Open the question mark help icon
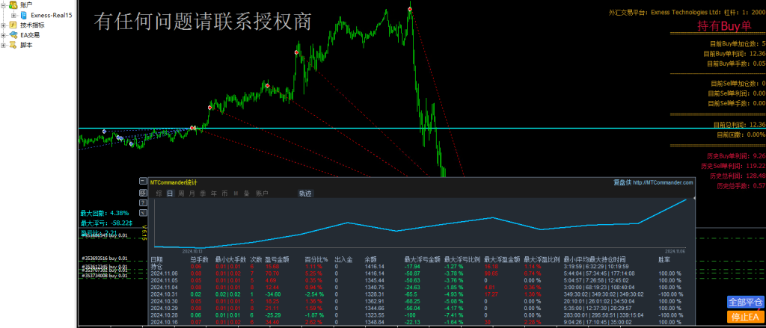766x328 pixels. (x=143, y=202)
